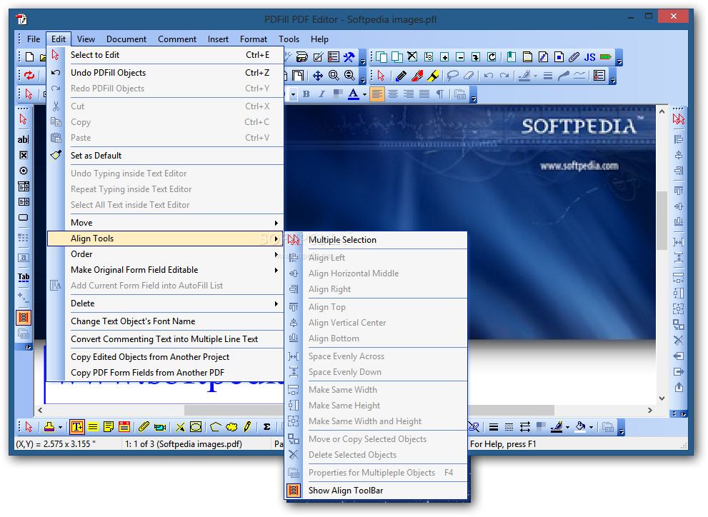
Task: Click the vertical scrollbar down arrow
Action: (662, 399)
